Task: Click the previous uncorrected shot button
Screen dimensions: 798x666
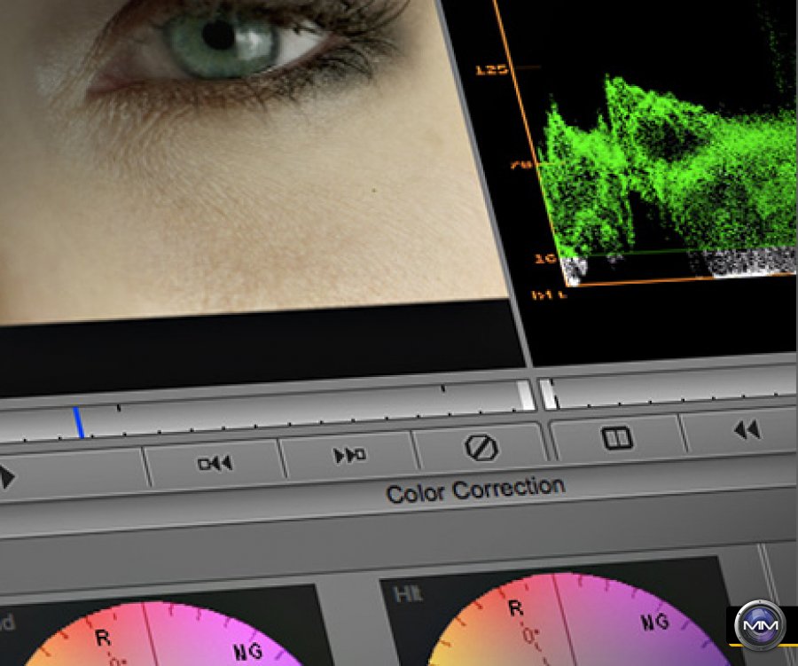Action: (x=215, y=462)
